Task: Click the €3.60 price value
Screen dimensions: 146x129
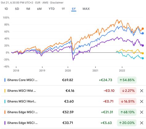Action: pos(69,102)
